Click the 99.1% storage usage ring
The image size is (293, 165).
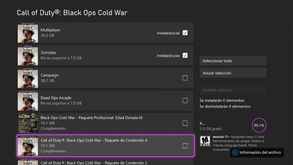[259, 125]
